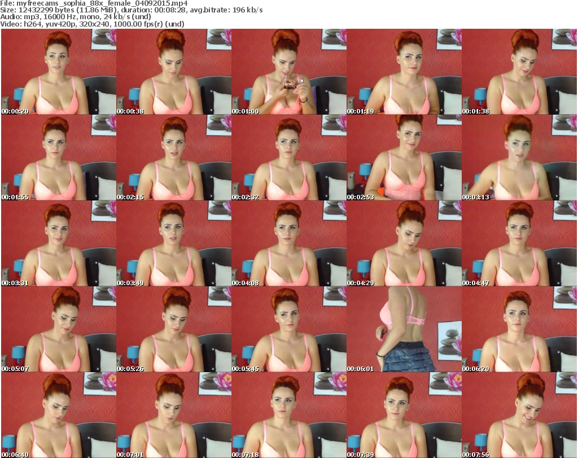Open the frame stamped 00:07:39
This screenshot has width=578, height=458.
click(404, 415)
